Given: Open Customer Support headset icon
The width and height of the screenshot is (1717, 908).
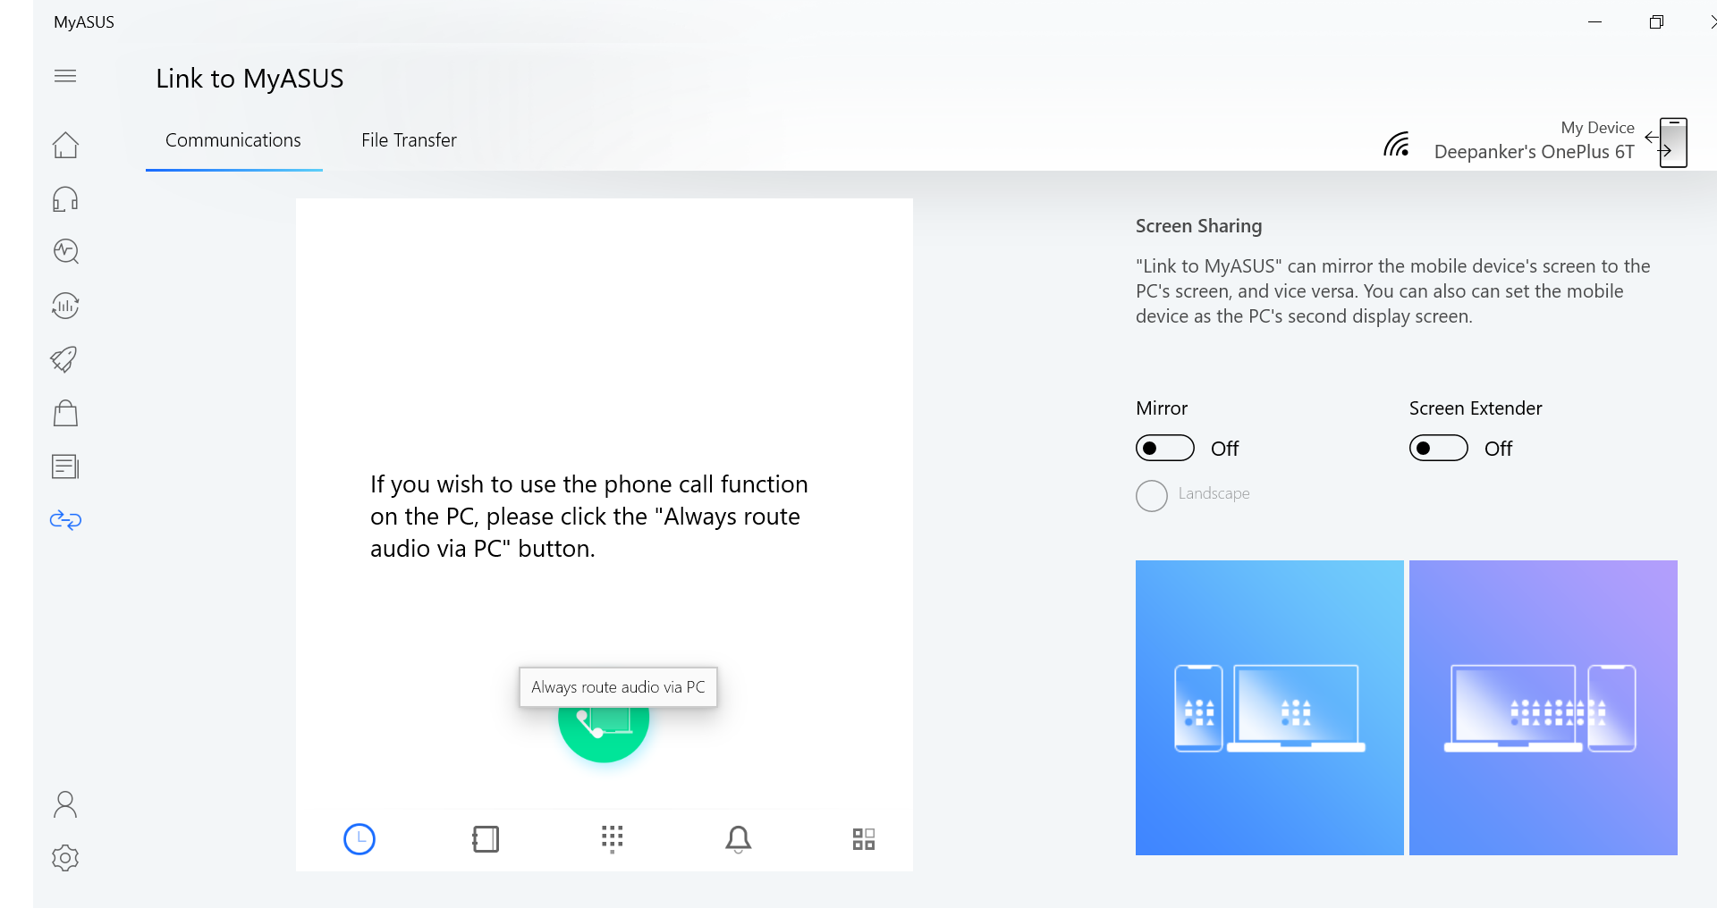Looking at the screenshot, I should point(65,198).
